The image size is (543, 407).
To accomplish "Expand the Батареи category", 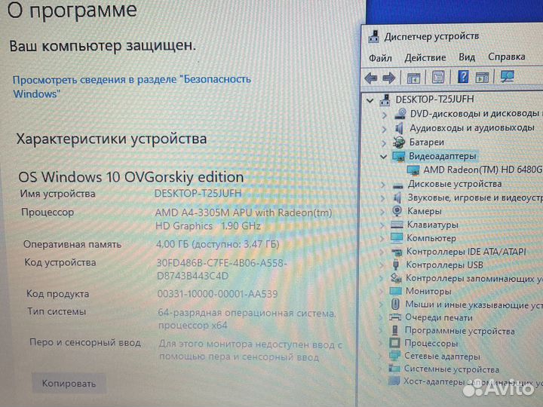I will pos(384,143).
